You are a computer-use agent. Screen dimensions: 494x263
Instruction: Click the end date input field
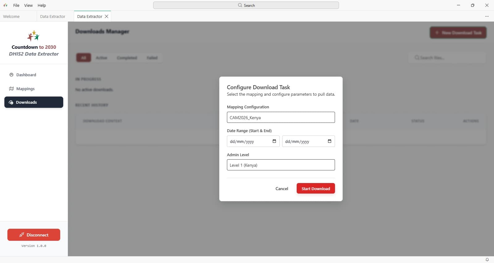(308, 141)
